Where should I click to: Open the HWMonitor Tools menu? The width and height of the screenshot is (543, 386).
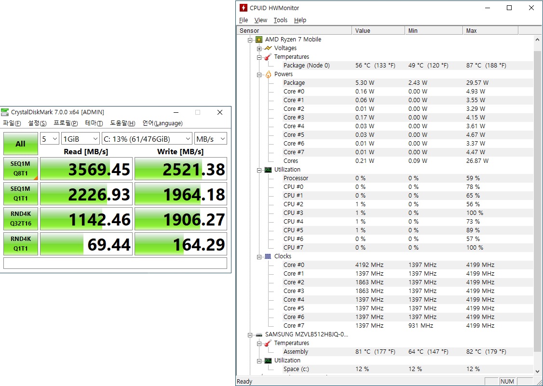click(x=280, y=20)
